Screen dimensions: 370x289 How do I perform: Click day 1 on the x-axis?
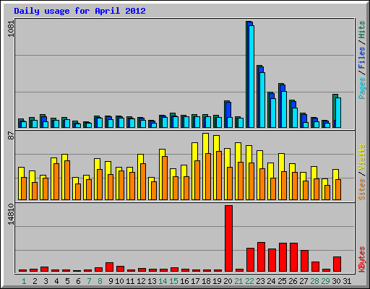coord(24,281)
